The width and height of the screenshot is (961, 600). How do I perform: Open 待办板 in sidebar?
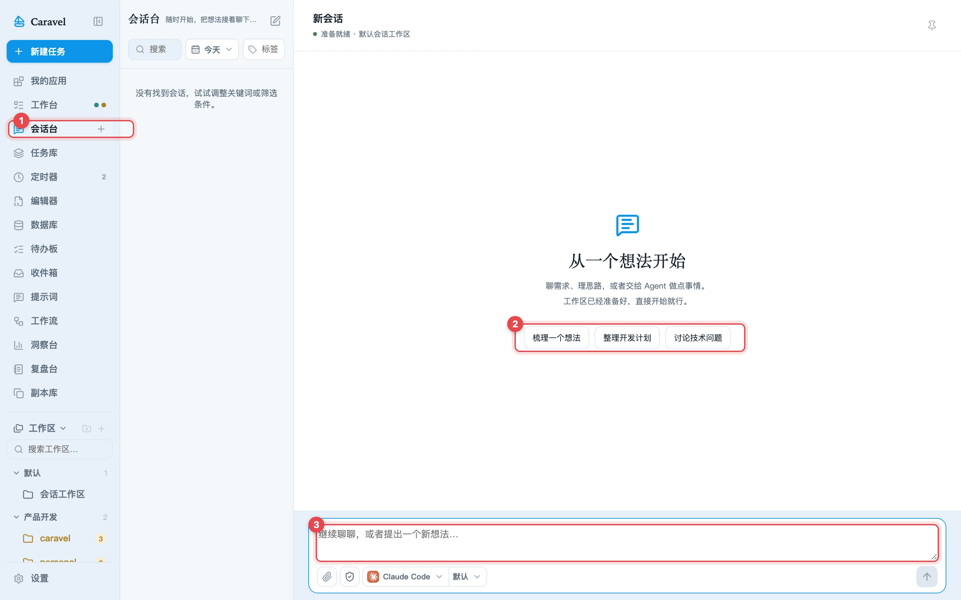pyautogui.click(x=60, y=249)
